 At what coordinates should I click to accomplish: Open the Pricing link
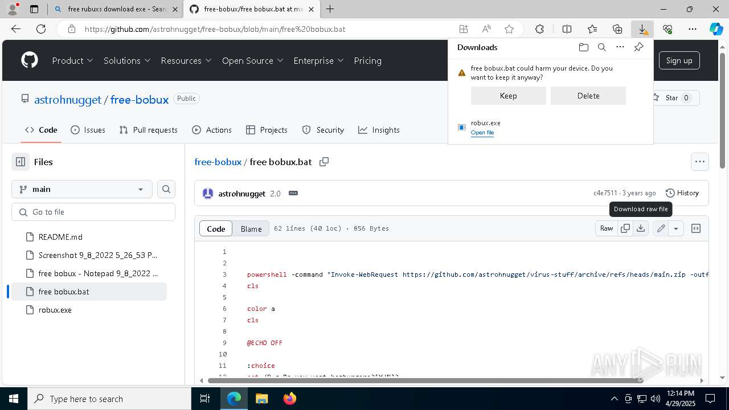pyautogui.click(x=368, y=60)
